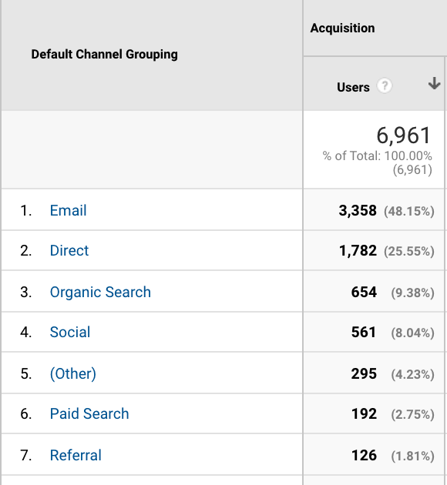Select the Organic Search value 654
Screen dimensions: 447x485
(x=364, y=292)
